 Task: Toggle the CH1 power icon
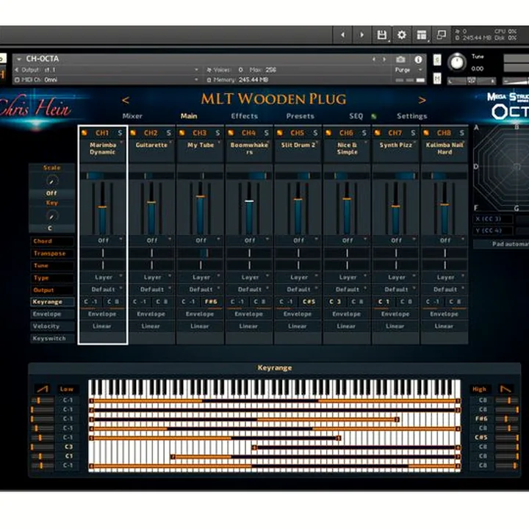pos(84,133)
